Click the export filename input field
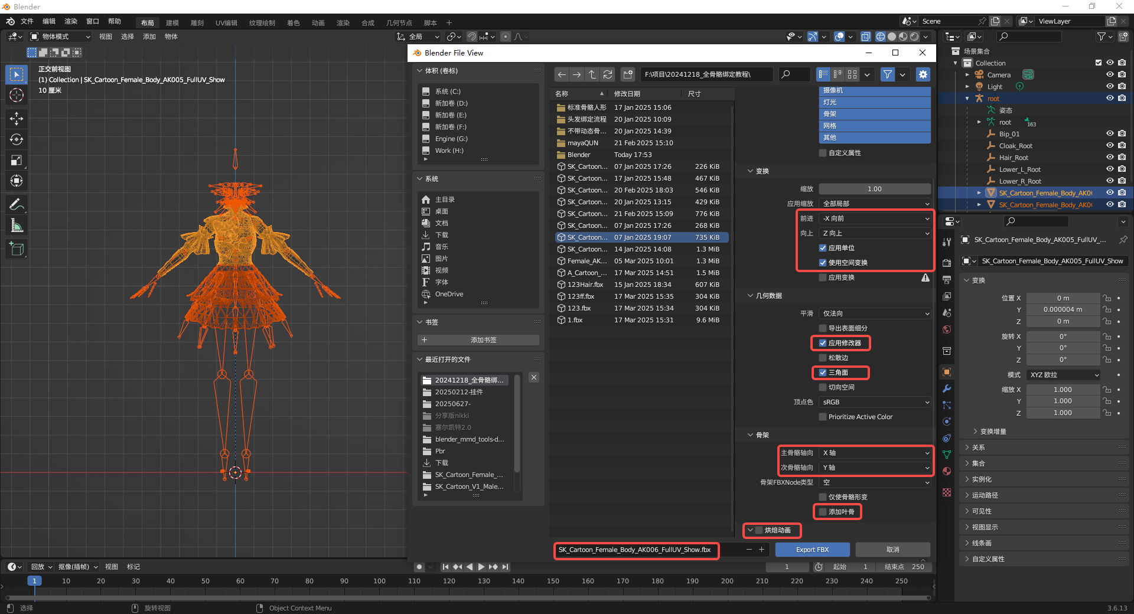Viewport: 1134px width, 614px height. coord(635,550)
